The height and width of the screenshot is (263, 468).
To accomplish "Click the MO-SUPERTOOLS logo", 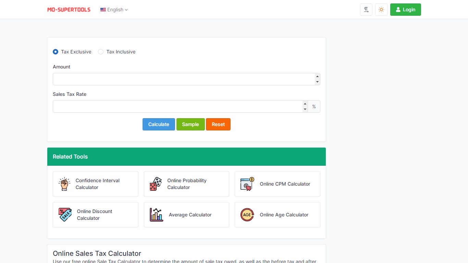I will (x=69, y=10).
